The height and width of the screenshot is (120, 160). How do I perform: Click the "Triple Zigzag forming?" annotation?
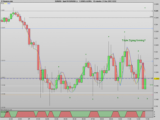tap(134, 40)
